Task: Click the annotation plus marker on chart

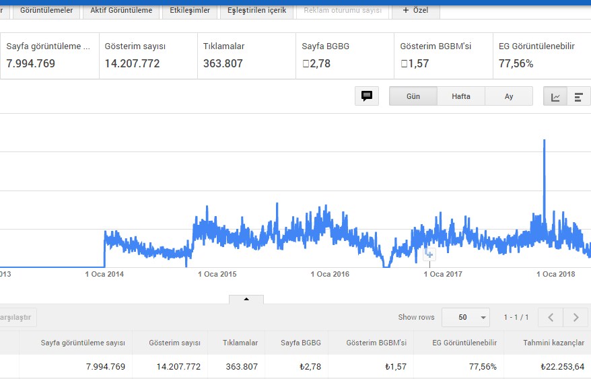Action: (429, 254)
